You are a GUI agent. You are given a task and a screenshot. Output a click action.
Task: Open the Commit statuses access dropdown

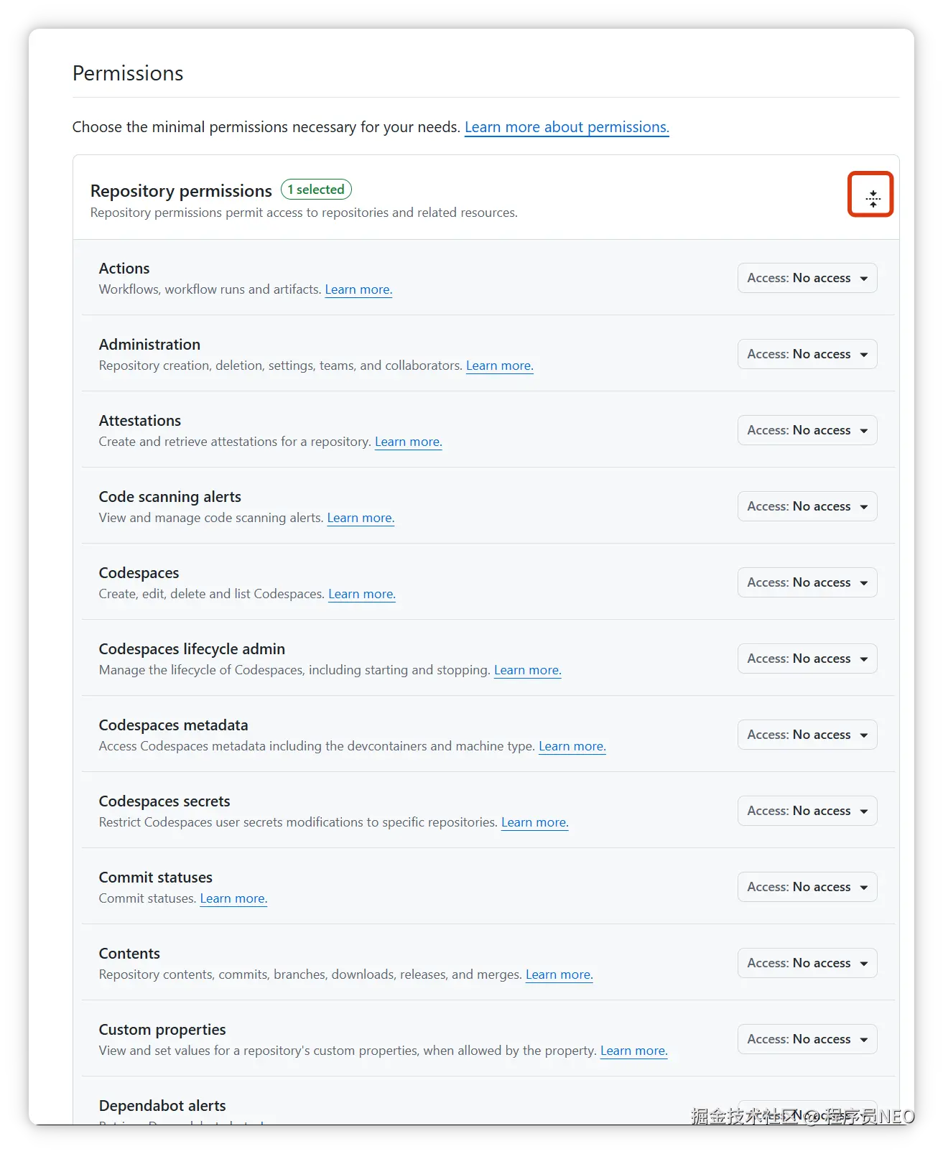807,887
